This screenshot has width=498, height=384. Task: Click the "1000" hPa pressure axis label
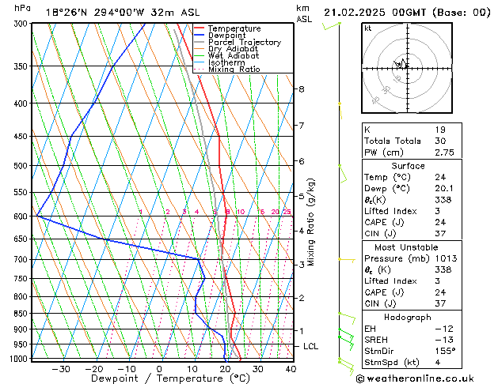(19, 359)
